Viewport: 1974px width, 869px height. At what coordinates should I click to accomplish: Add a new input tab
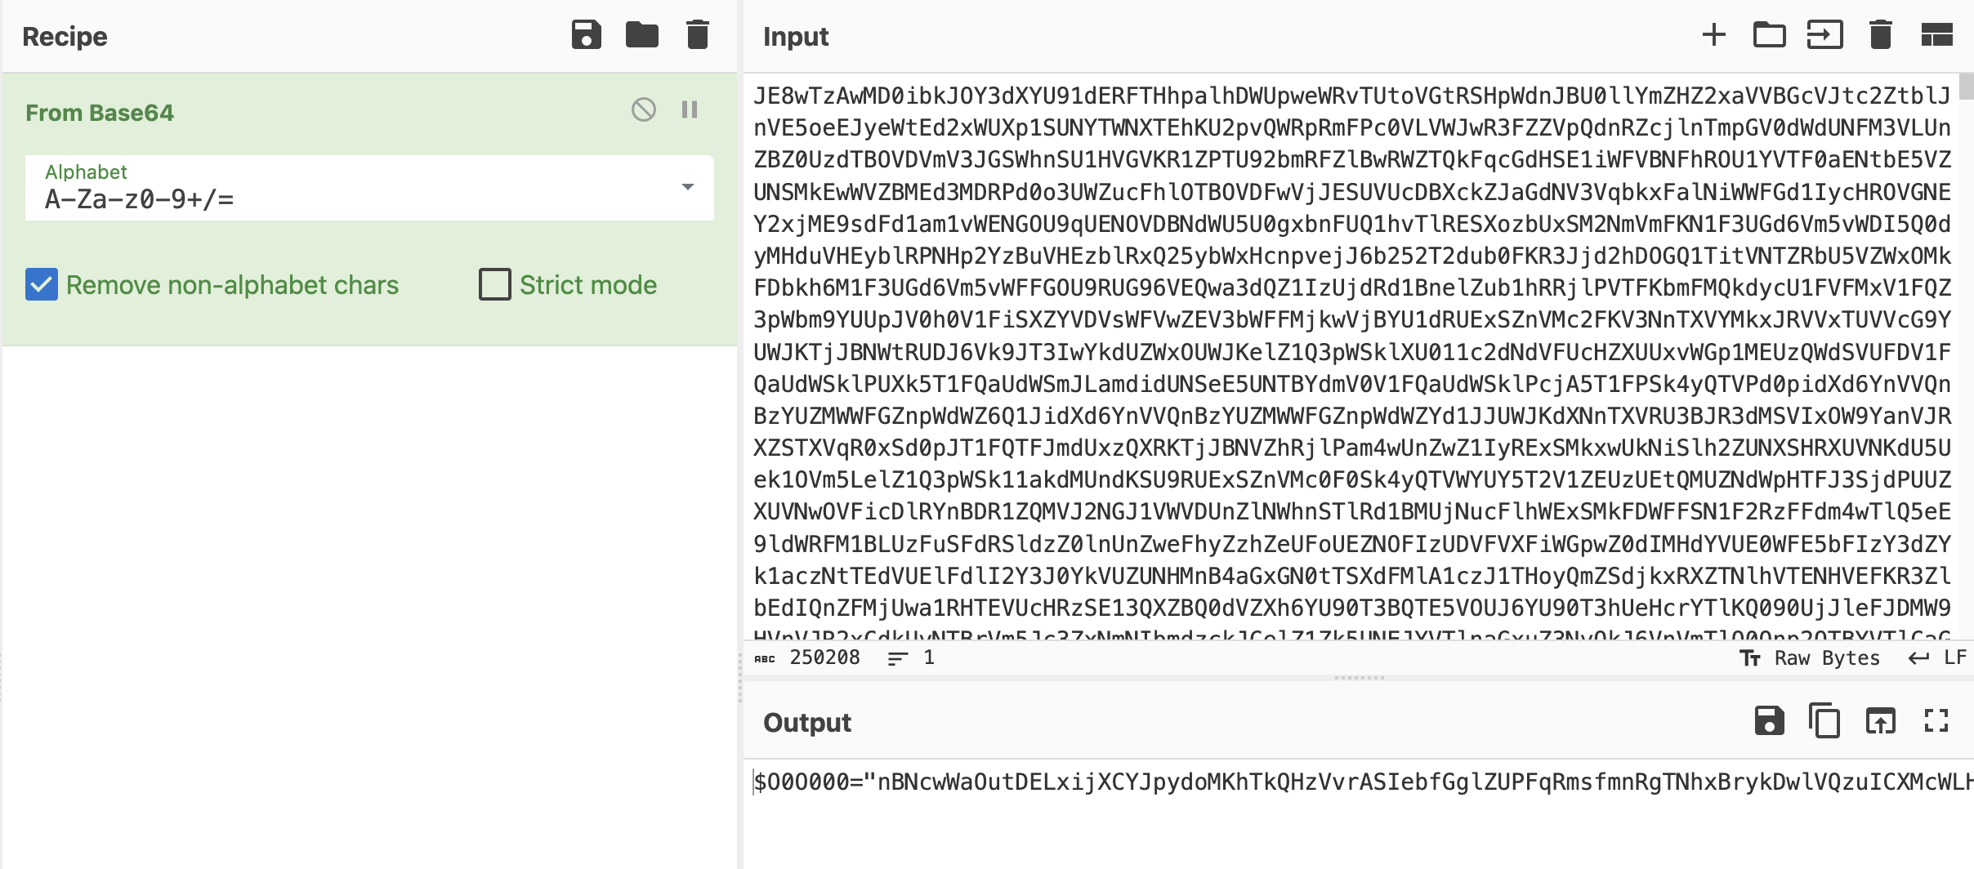(x=1713, y=35)
